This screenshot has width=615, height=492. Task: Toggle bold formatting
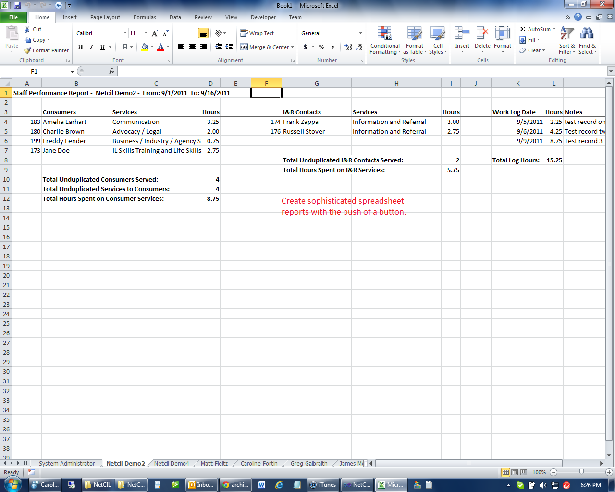point(80,47)
